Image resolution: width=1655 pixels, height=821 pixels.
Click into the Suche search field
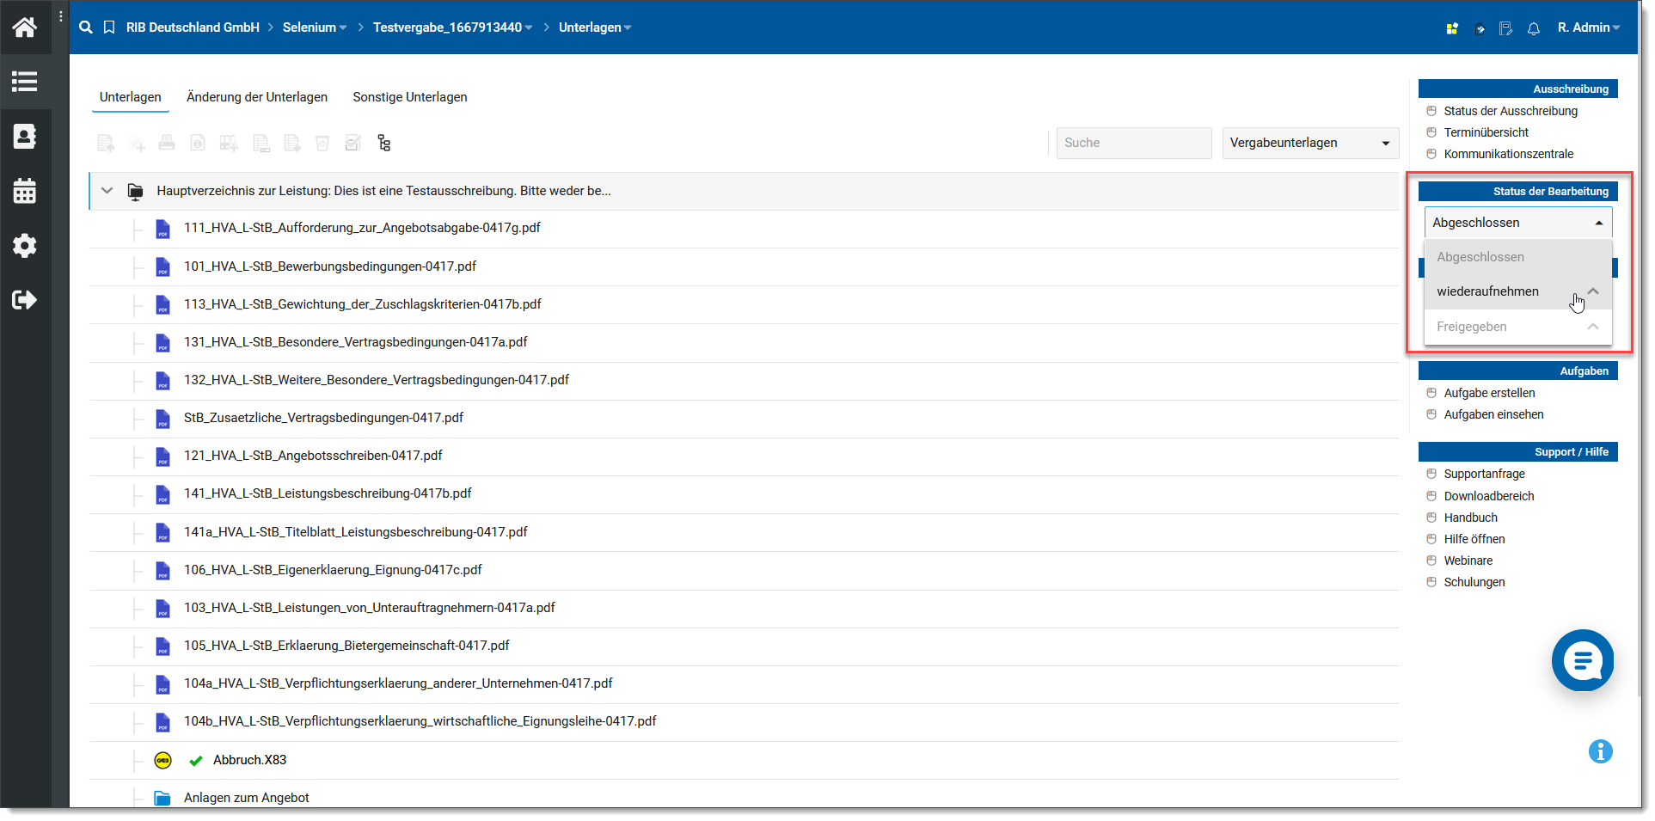[1133, 143]
